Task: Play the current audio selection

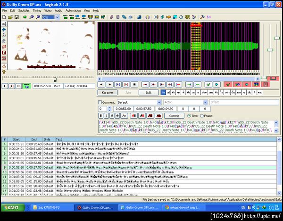Action: [118, 84]
